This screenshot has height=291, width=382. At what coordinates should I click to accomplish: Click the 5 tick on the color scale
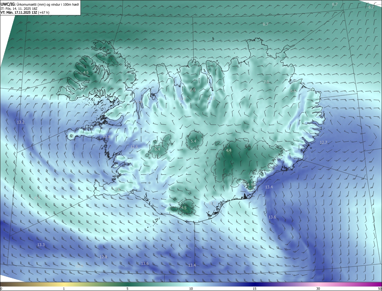[127, 289]
